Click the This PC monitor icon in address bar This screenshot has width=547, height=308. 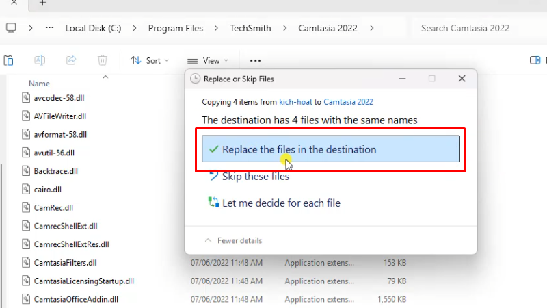pos(11,28)
